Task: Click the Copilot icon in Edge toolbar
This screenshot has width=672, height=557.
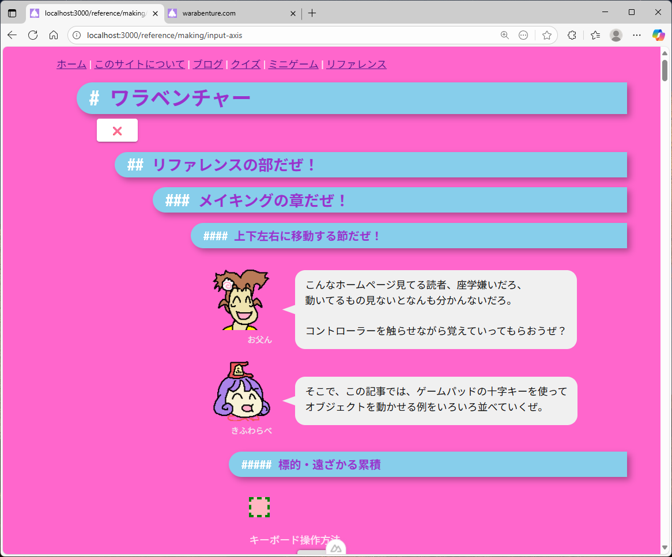Action: [658, 35]
